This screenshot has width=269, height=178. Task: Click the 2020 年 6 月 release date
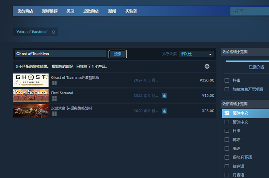click(146, 111)
